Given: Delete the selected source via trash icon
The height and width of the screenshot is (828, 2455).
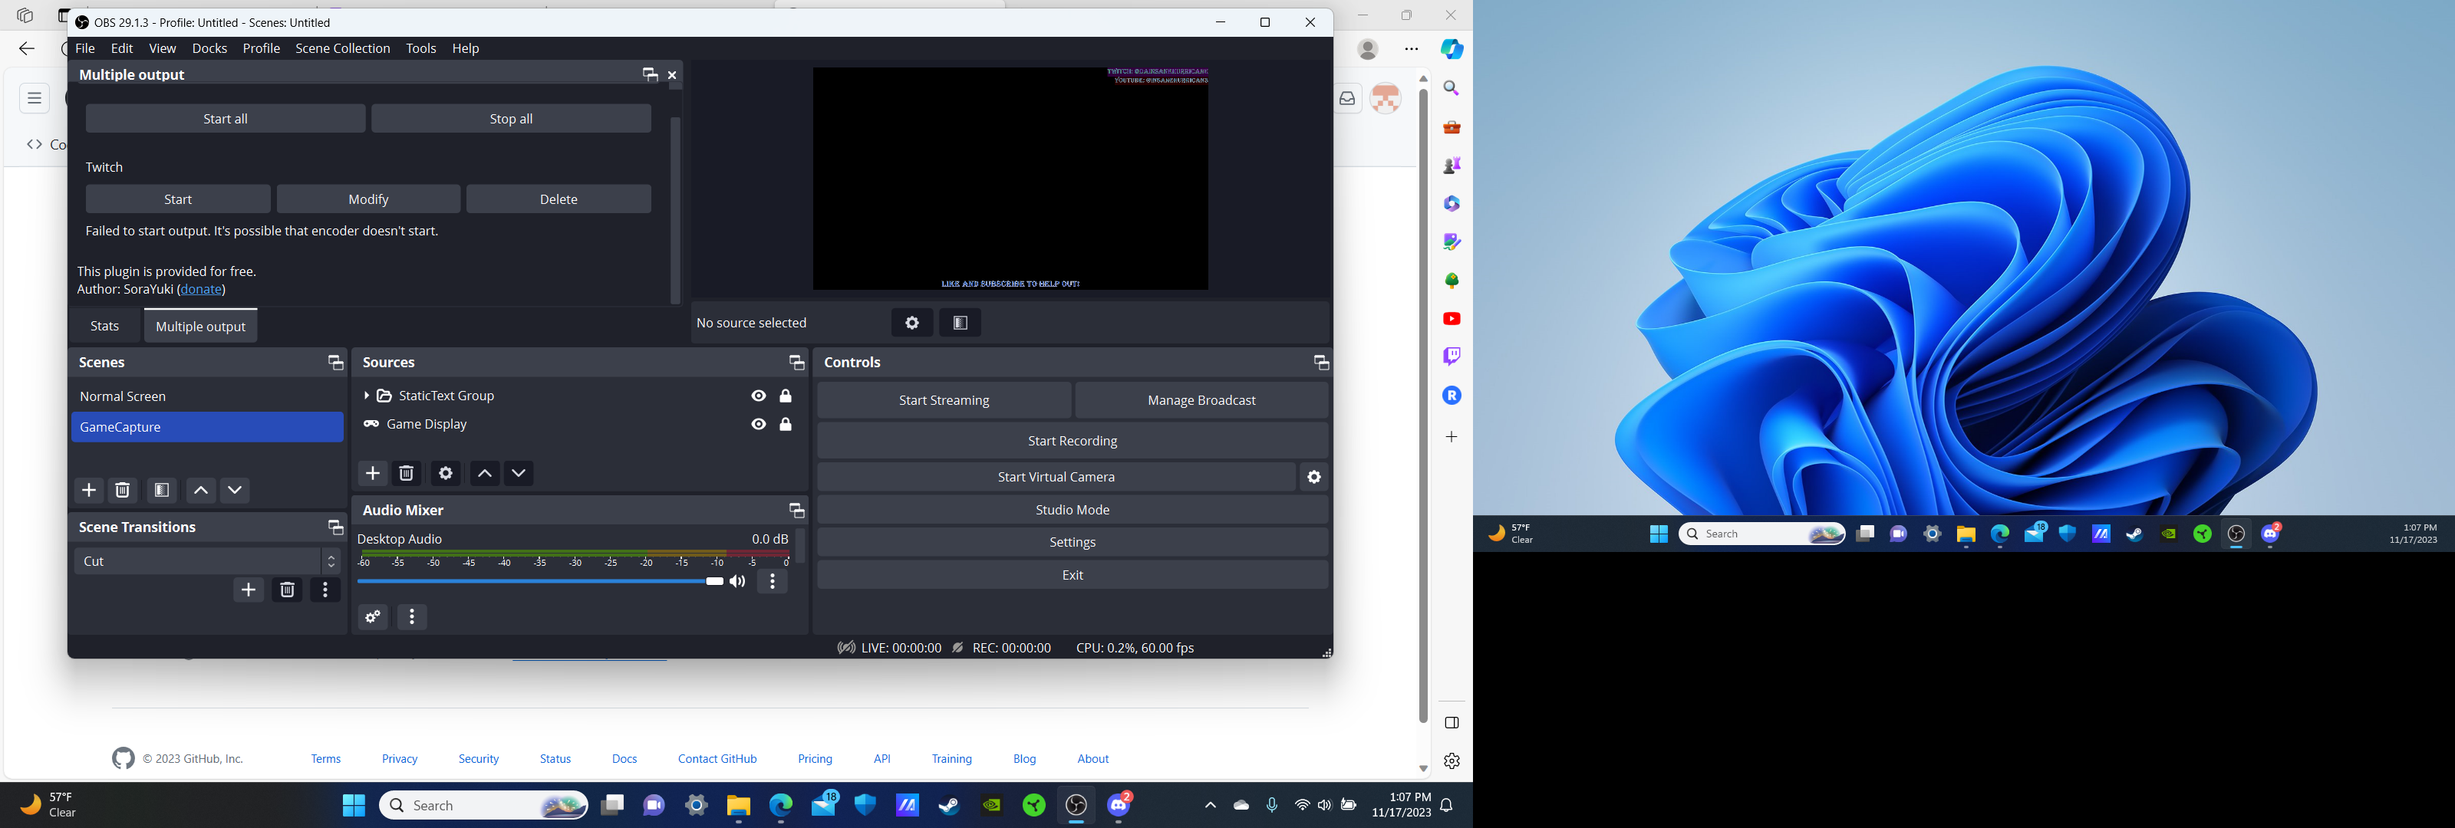Looking at the screenshot, I should [x=407, y=474].
